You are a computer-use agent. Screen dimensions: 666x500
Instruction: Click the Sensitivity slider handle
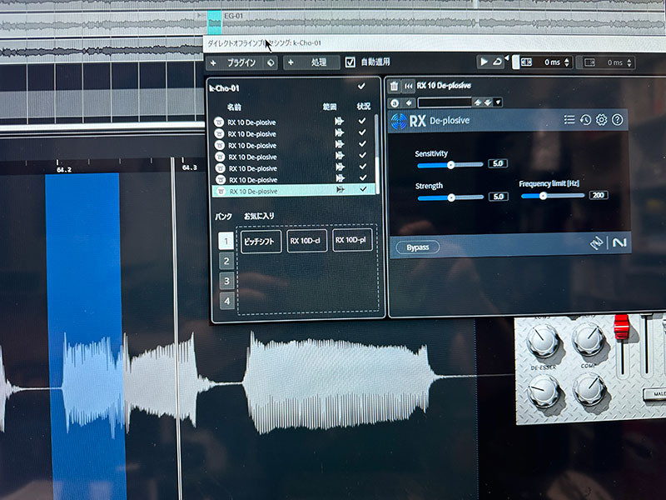[x=450, y=165]
